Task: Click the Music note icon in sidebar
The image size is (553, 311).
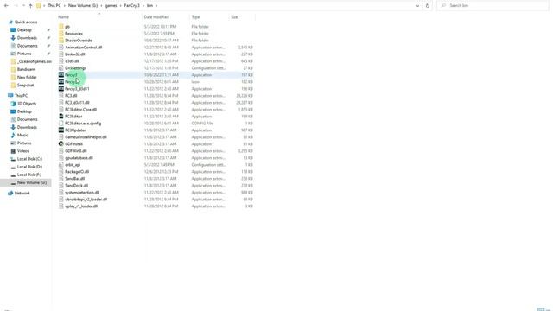Action: [13, 135]
